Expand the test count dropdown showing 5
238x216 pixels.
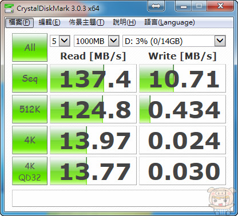tap(65, 41)
